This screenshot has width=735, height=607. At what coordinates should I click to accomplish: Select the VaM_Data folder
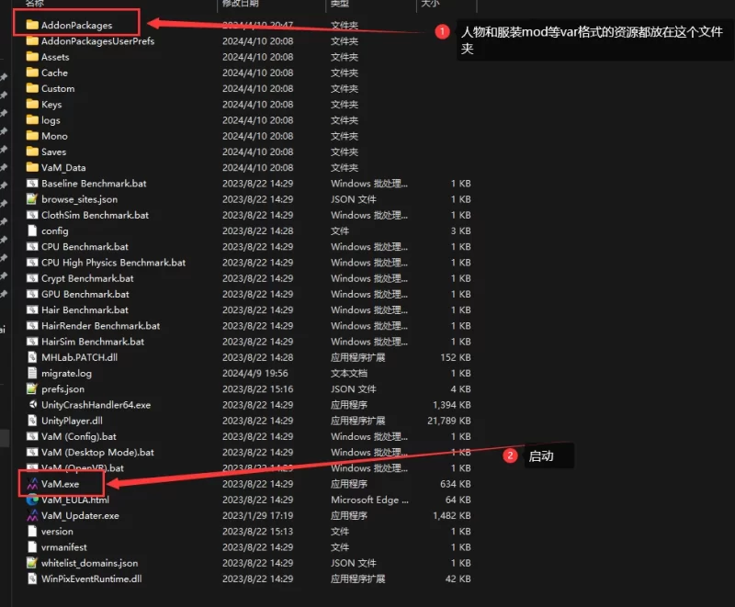point(63,168)
